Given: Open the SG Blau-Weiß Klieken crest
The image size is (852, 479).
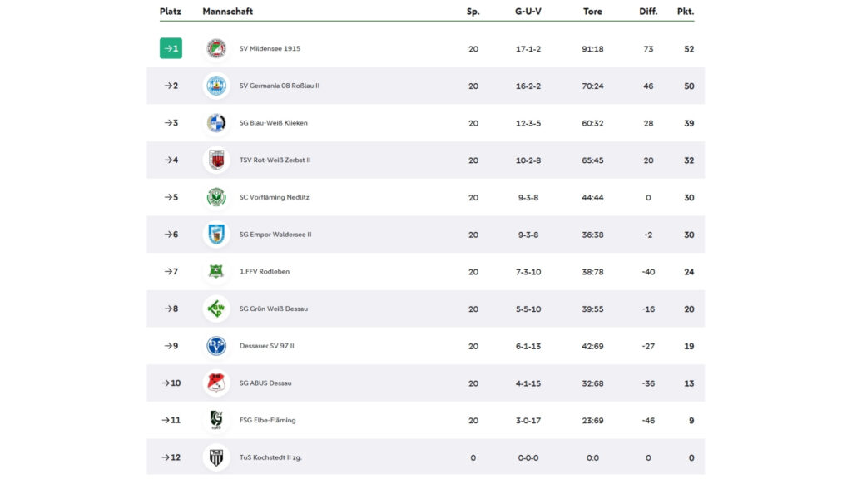Looking at the screenshot, I should tap(216, 123).
